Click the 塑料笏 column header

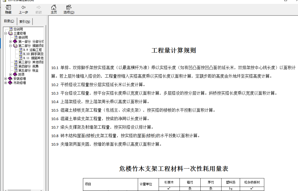tap(231, 182)
